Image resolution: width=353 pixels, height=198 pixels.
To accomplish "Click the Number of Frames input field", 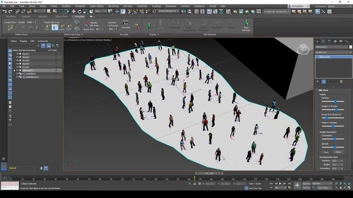I will 111,29.
